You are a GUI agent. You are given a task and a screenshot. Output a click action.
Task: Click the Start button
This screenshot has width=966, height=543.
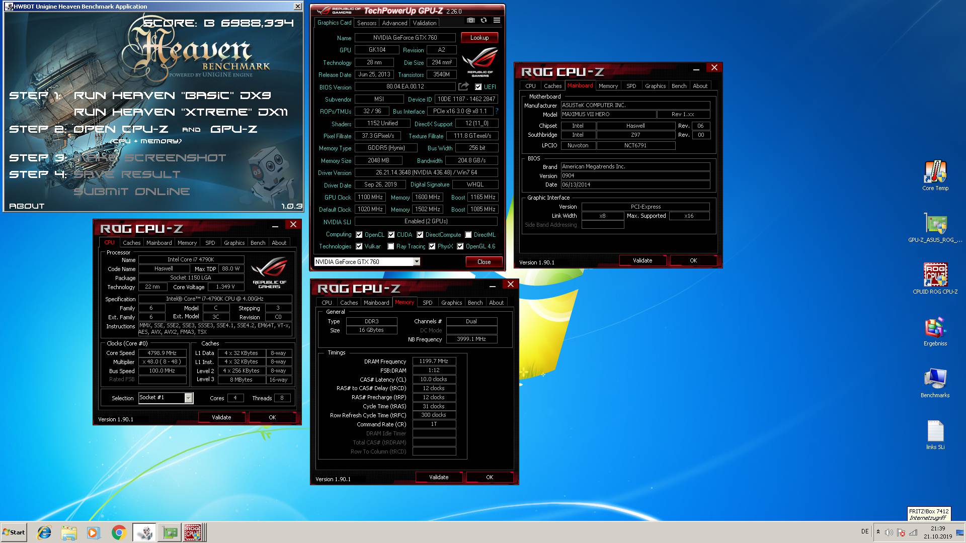click(x=14, y=532)
